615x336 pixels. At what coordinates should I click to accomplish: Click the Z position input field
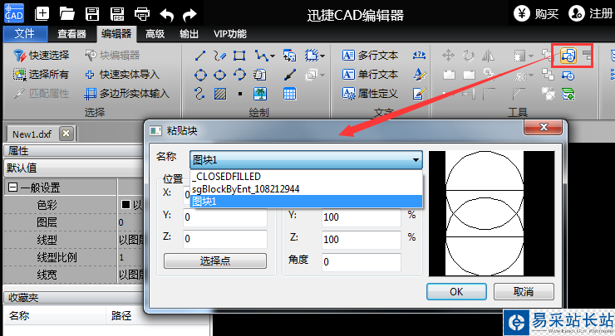point(225,239)
